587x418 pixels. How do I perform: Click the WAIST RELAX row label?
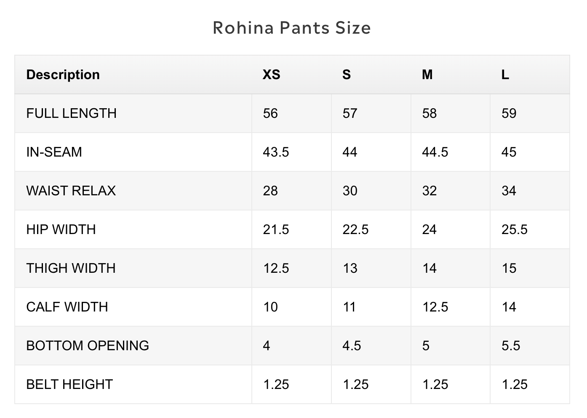point(71,191)
